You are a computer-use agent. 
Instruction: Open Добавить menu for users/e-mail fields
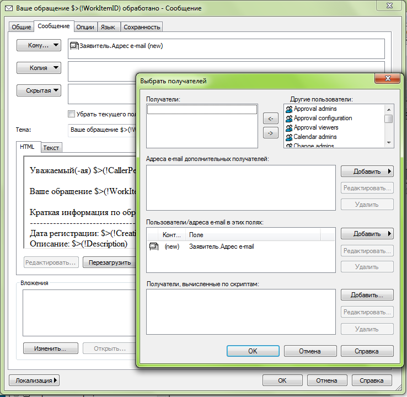click(367, 234)
